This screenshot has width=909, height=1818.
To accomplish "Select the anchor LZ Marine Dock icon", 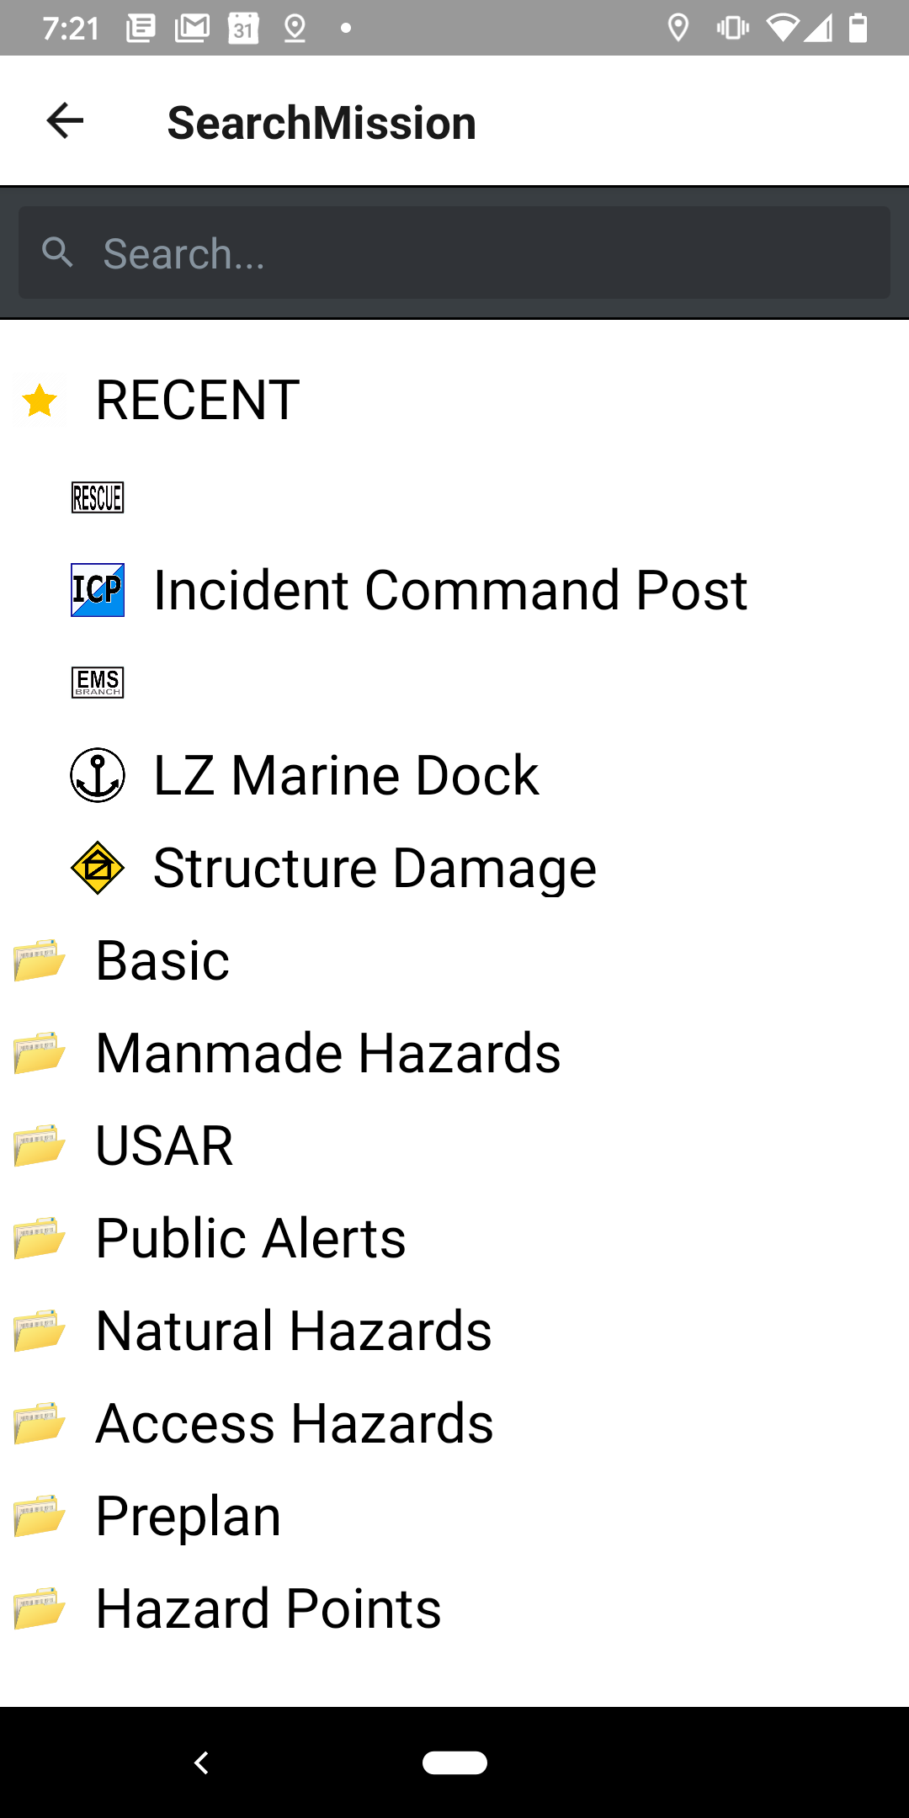I will pos(98,775).
